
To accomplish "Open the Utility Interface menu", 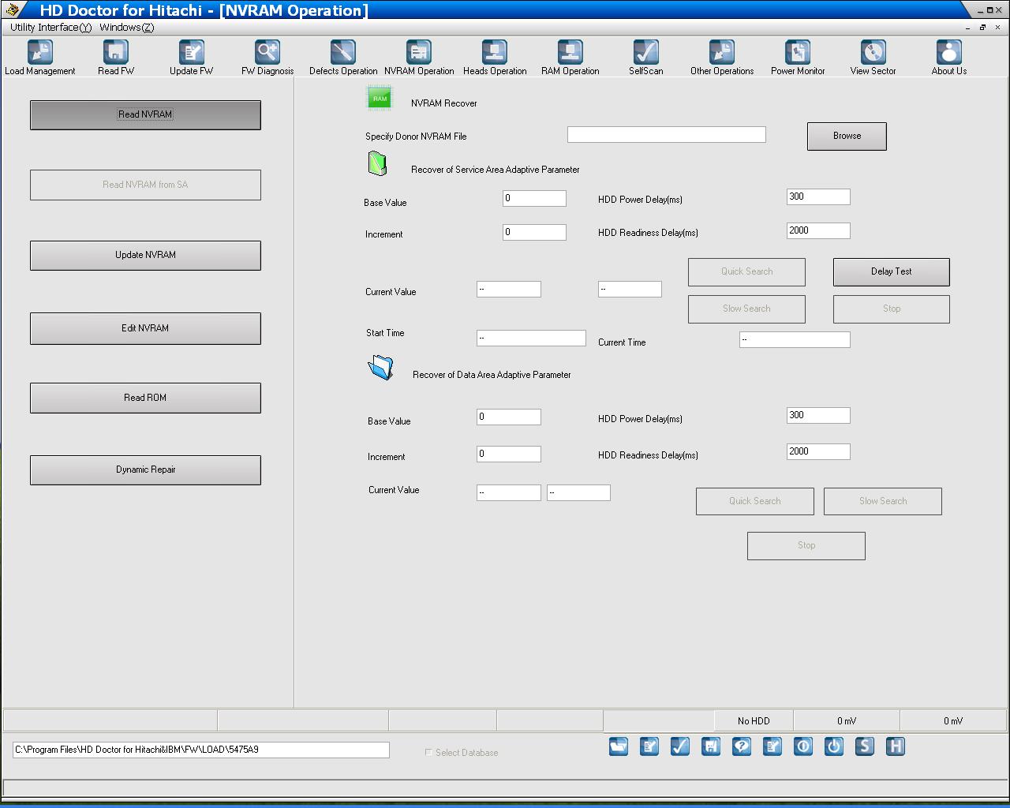I will pos(51,28).
